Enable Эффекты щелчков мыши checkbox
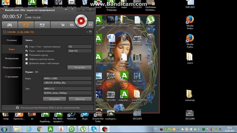Viewport: 237px width, 133px height. coord(27,59)
